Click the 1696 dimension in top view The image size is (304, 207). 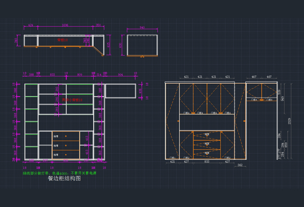pos(65,25)
